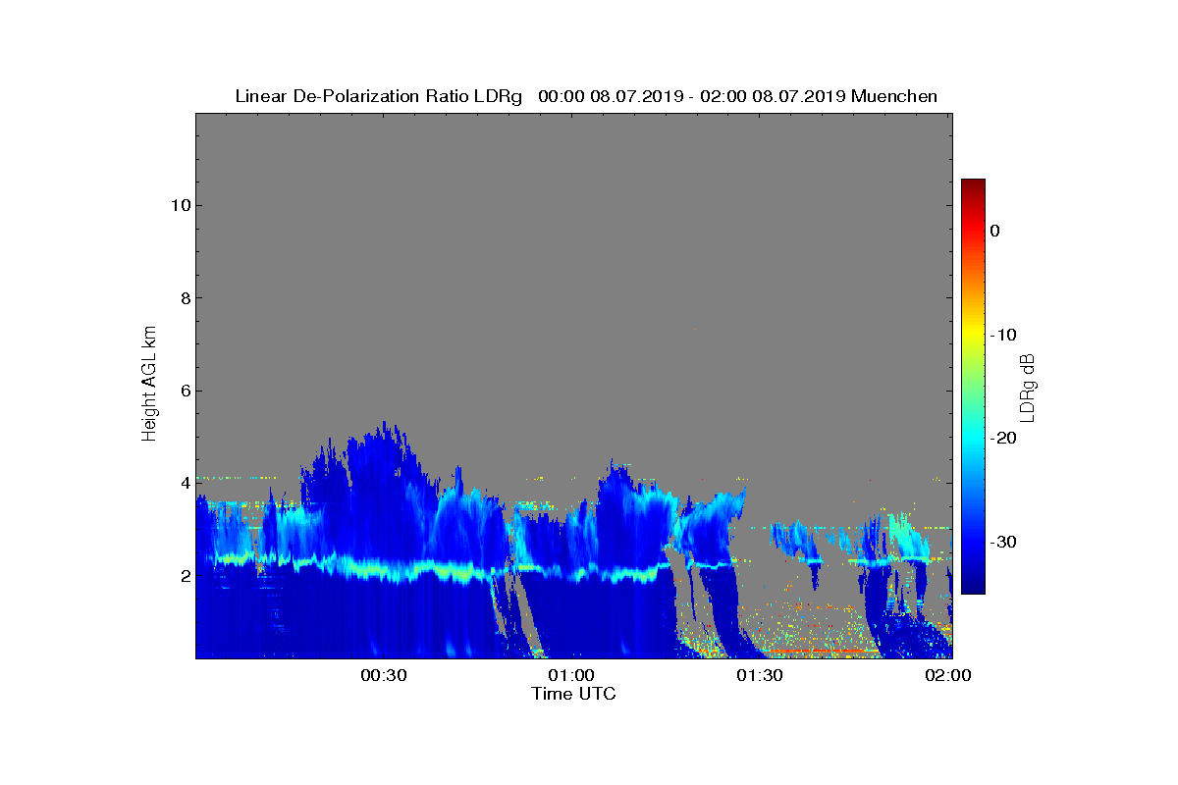Click the 'Muenchen' location in the title
Screen dimensions: 1178x785
894,96
